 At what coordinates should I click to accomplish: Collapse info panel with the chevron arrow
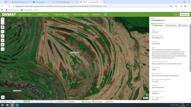[x=183, y=20]
